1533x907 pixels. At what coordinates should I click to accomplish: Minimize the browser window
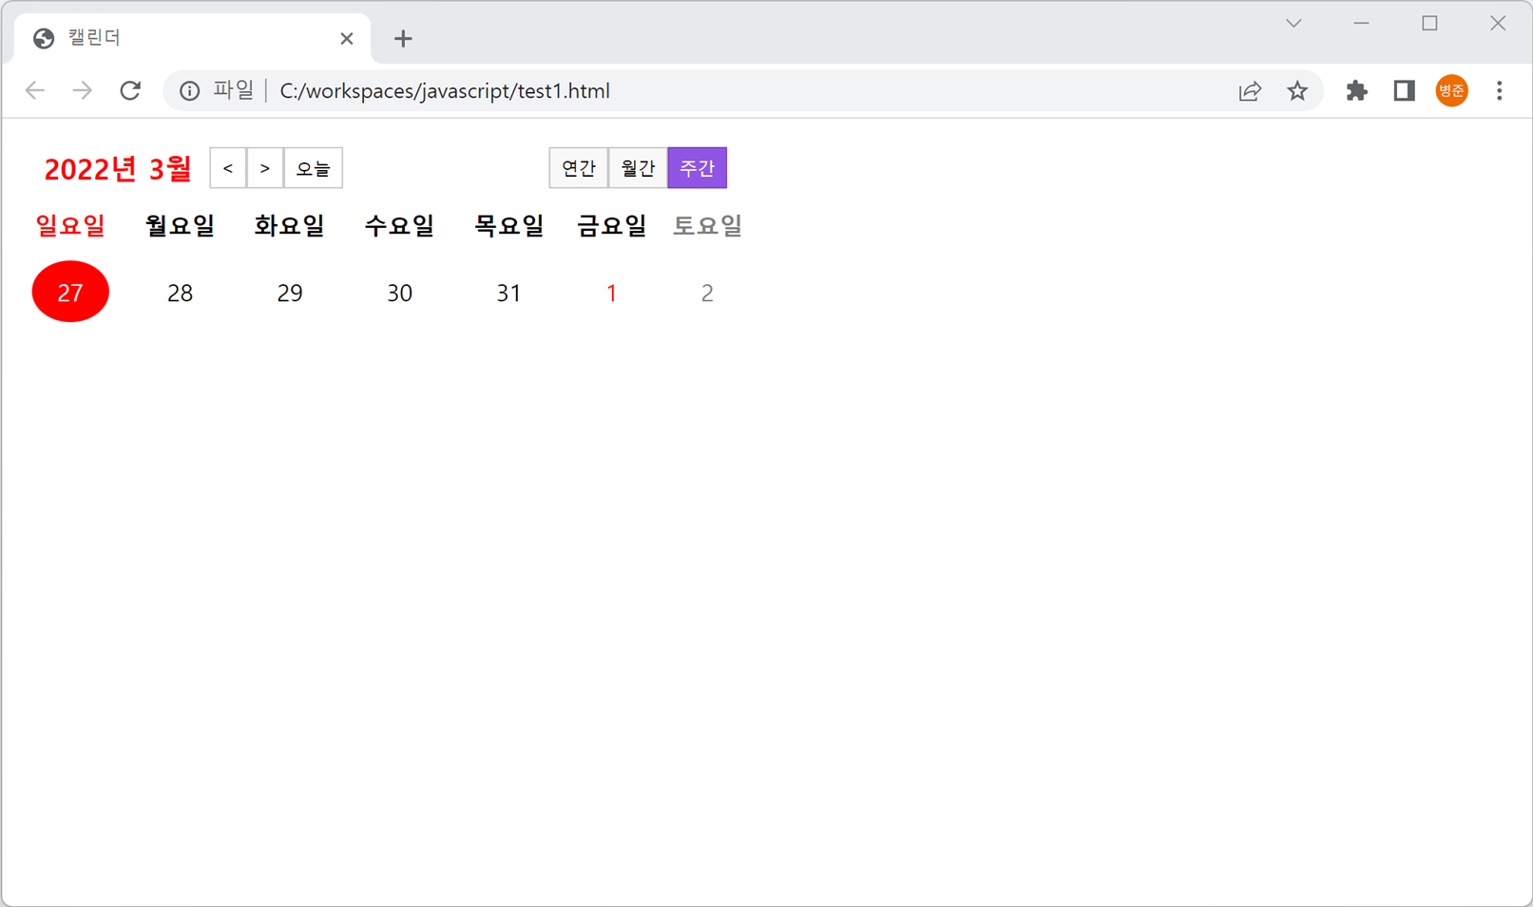click(x=1362, y=24)
